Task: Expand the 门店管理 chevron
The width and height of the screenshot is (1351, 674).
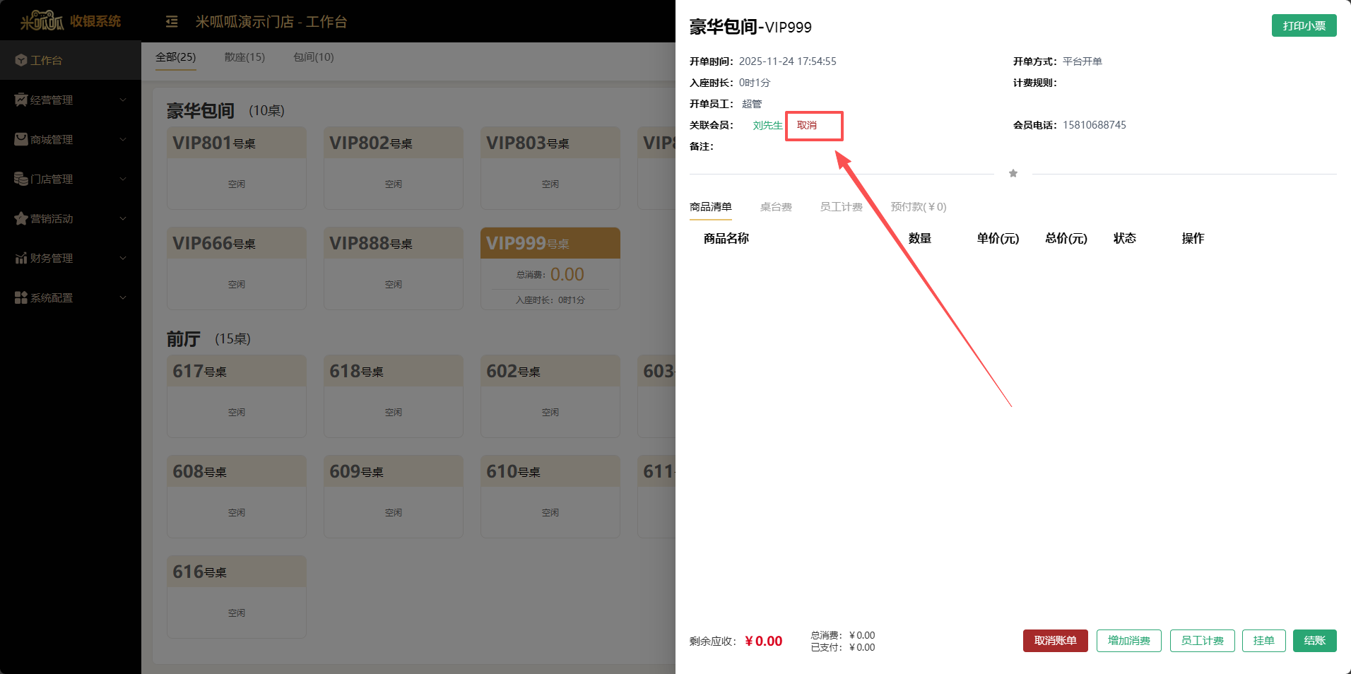Action: 123,179
